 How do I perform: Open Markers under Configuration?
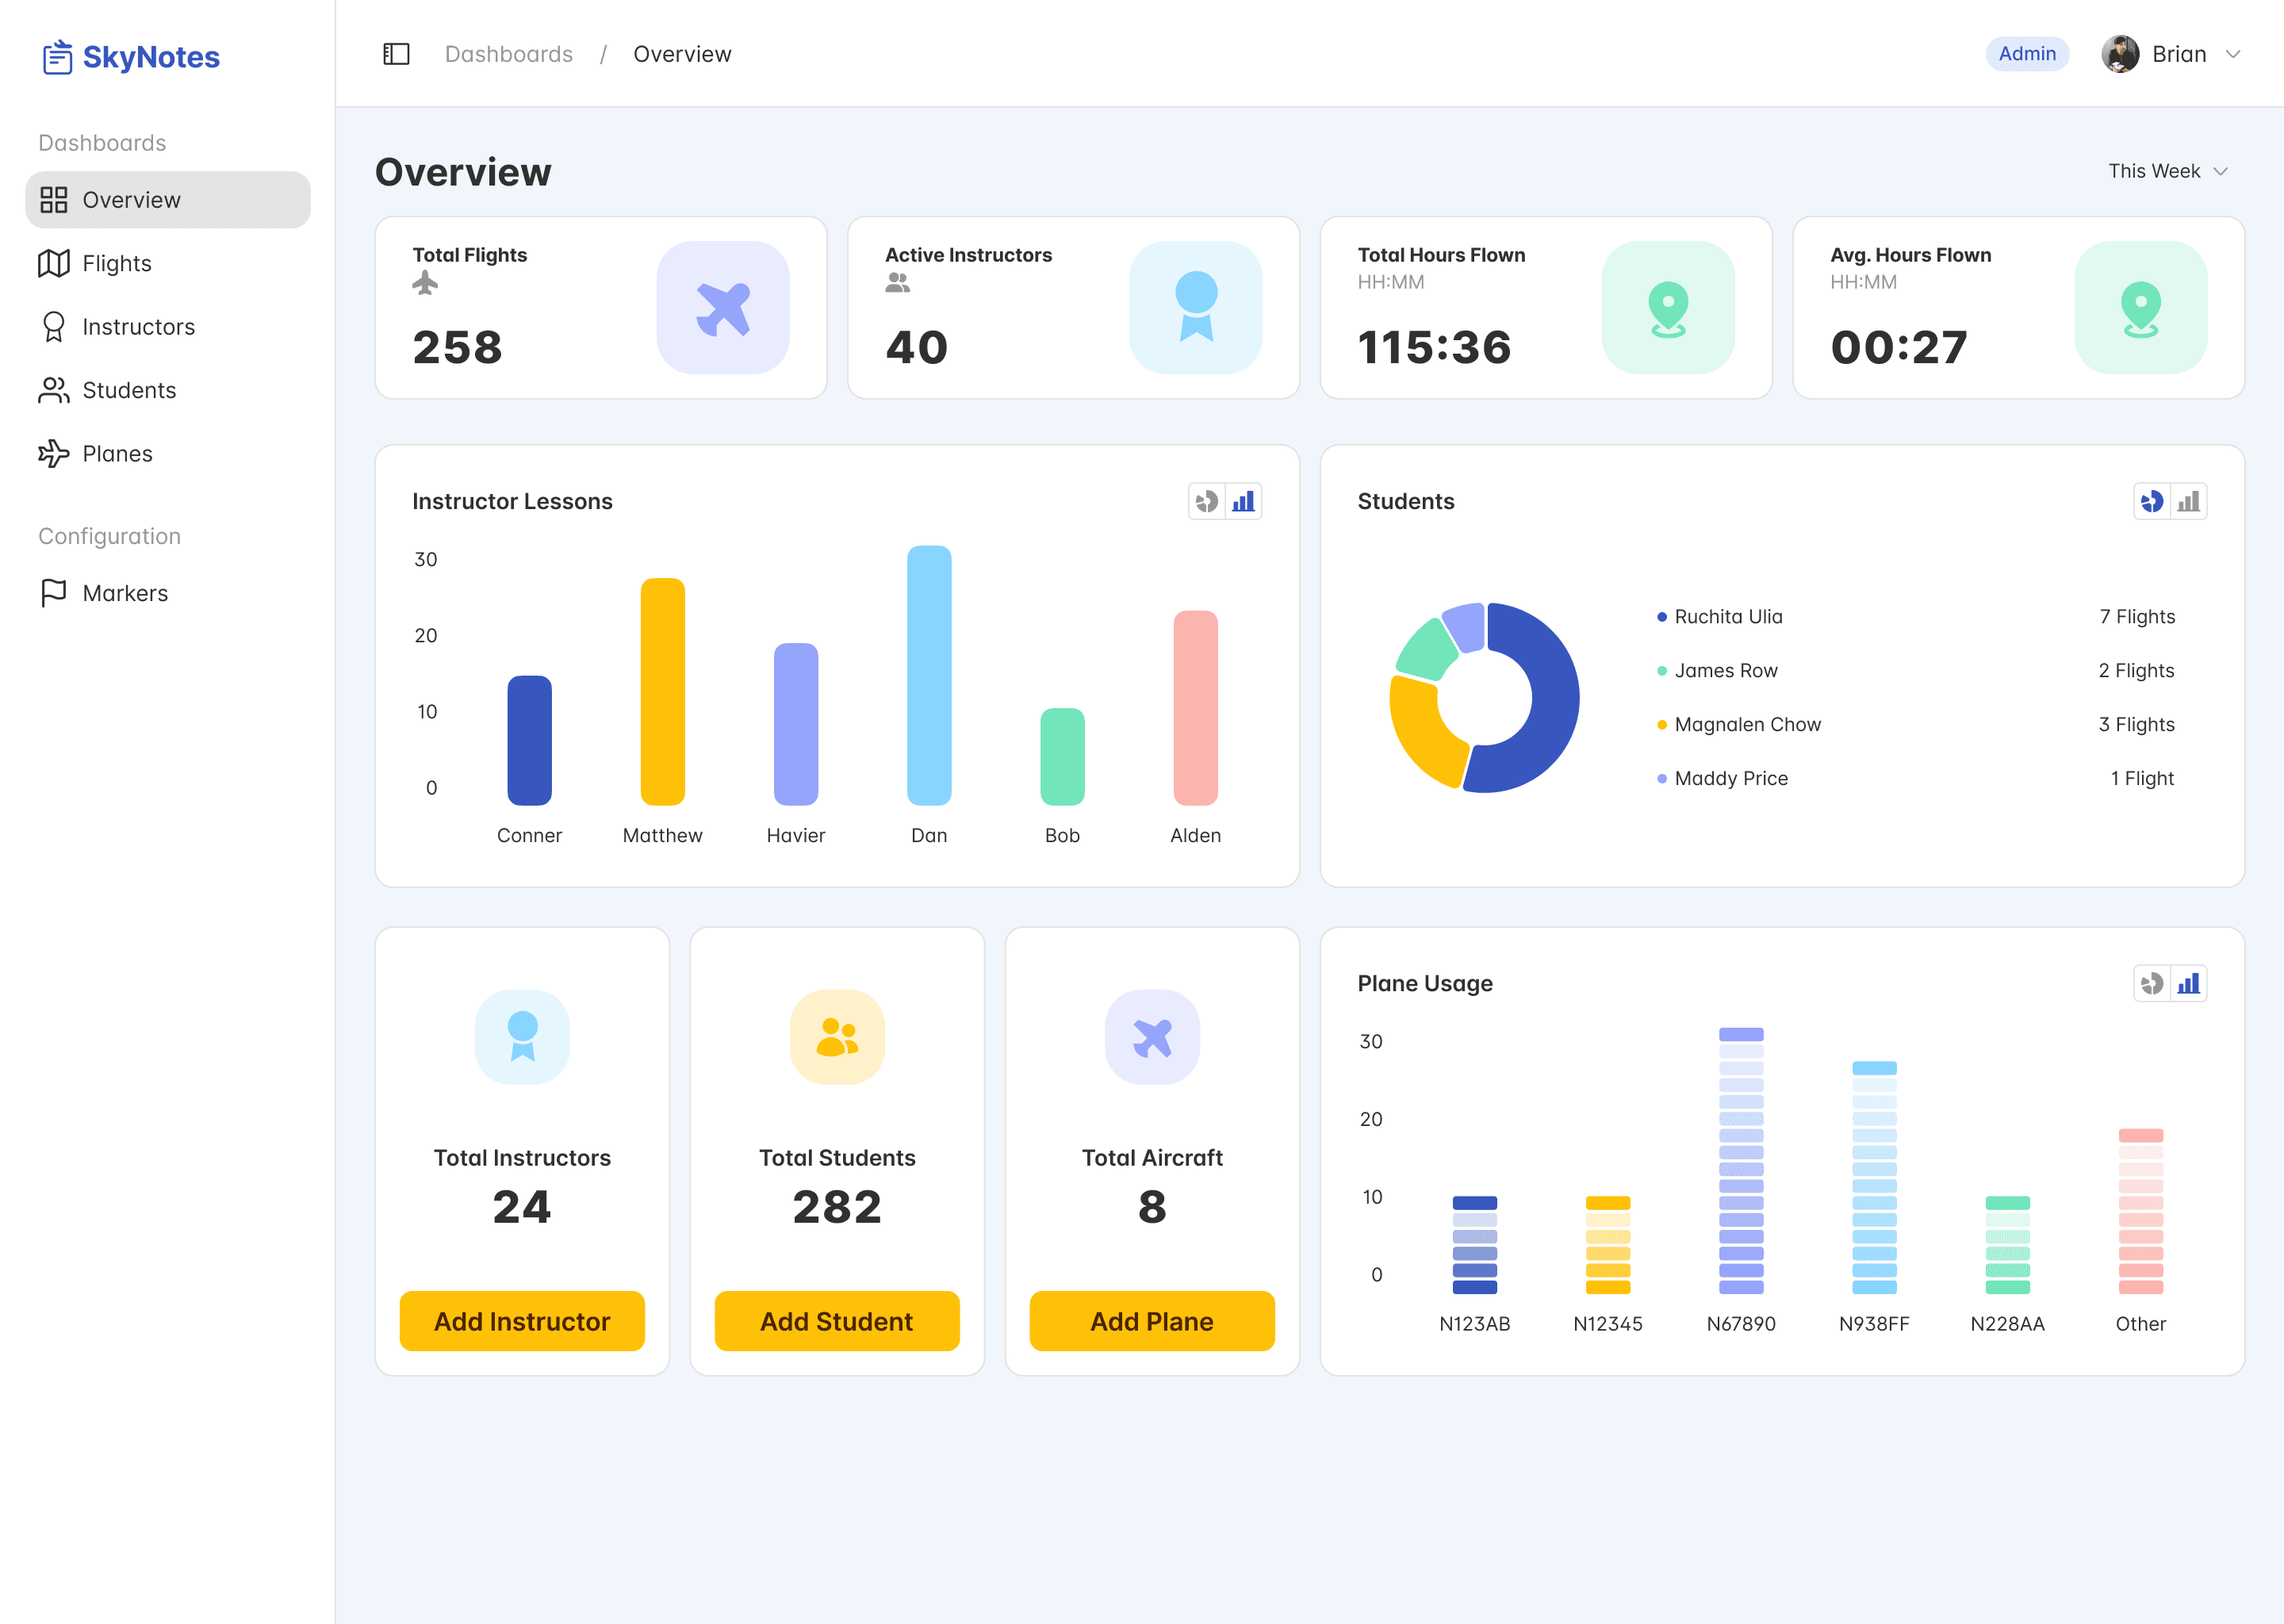coord(168,593)
